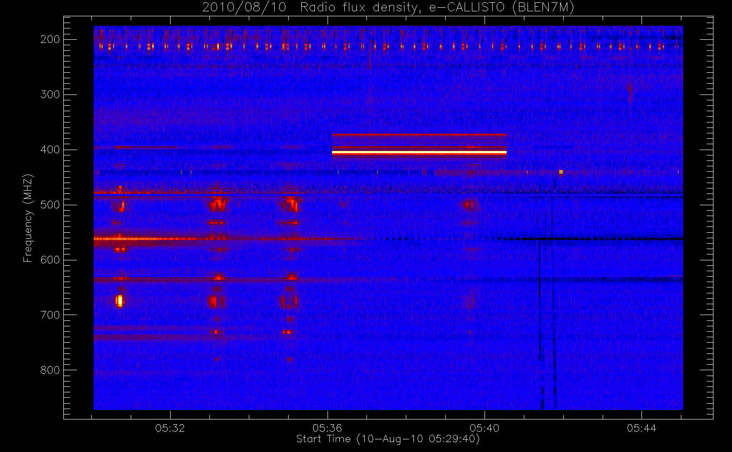732x452 pixels.
Task: Click the 700 frequency tick label
Action: 50,315
